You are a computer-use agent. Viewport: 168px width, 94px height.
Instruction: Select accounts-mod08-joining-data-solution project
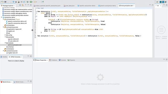[16, 15]
